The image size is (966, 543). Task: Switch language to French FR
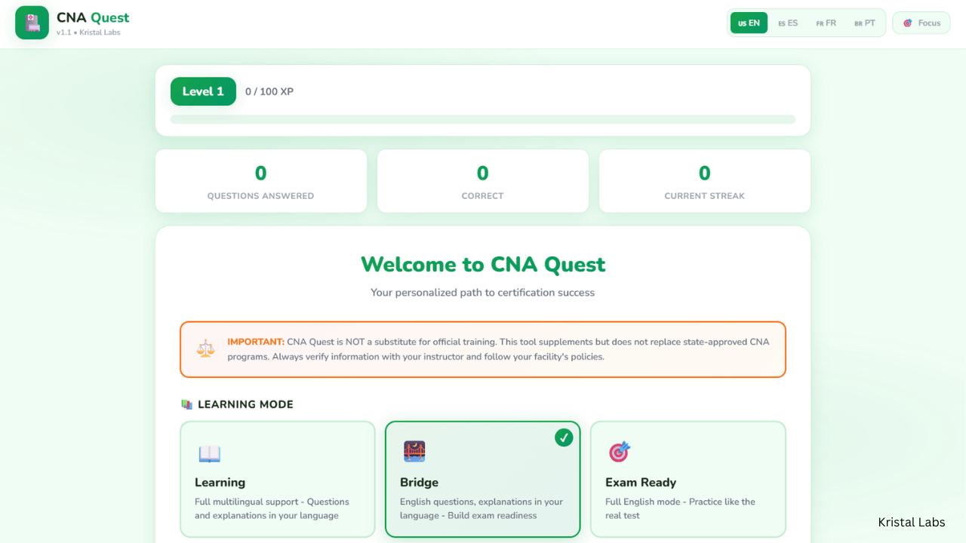[826, 23]
